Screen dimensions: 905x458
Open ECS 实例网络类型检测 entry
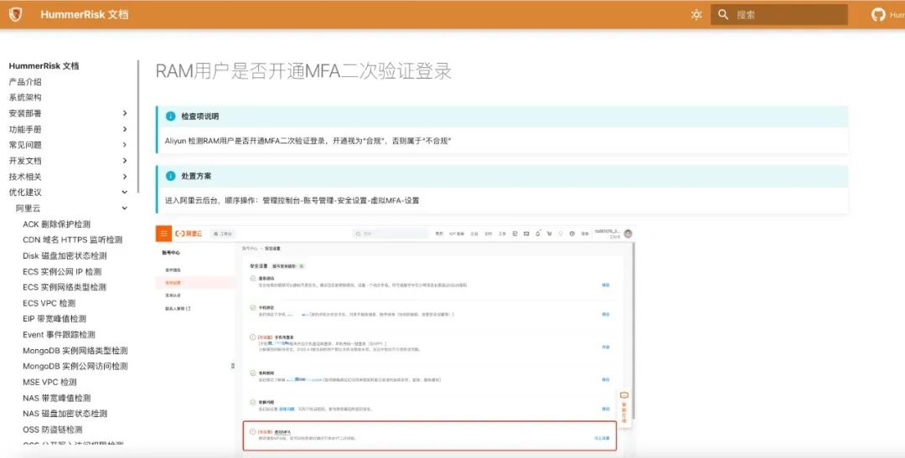[65, 287]
